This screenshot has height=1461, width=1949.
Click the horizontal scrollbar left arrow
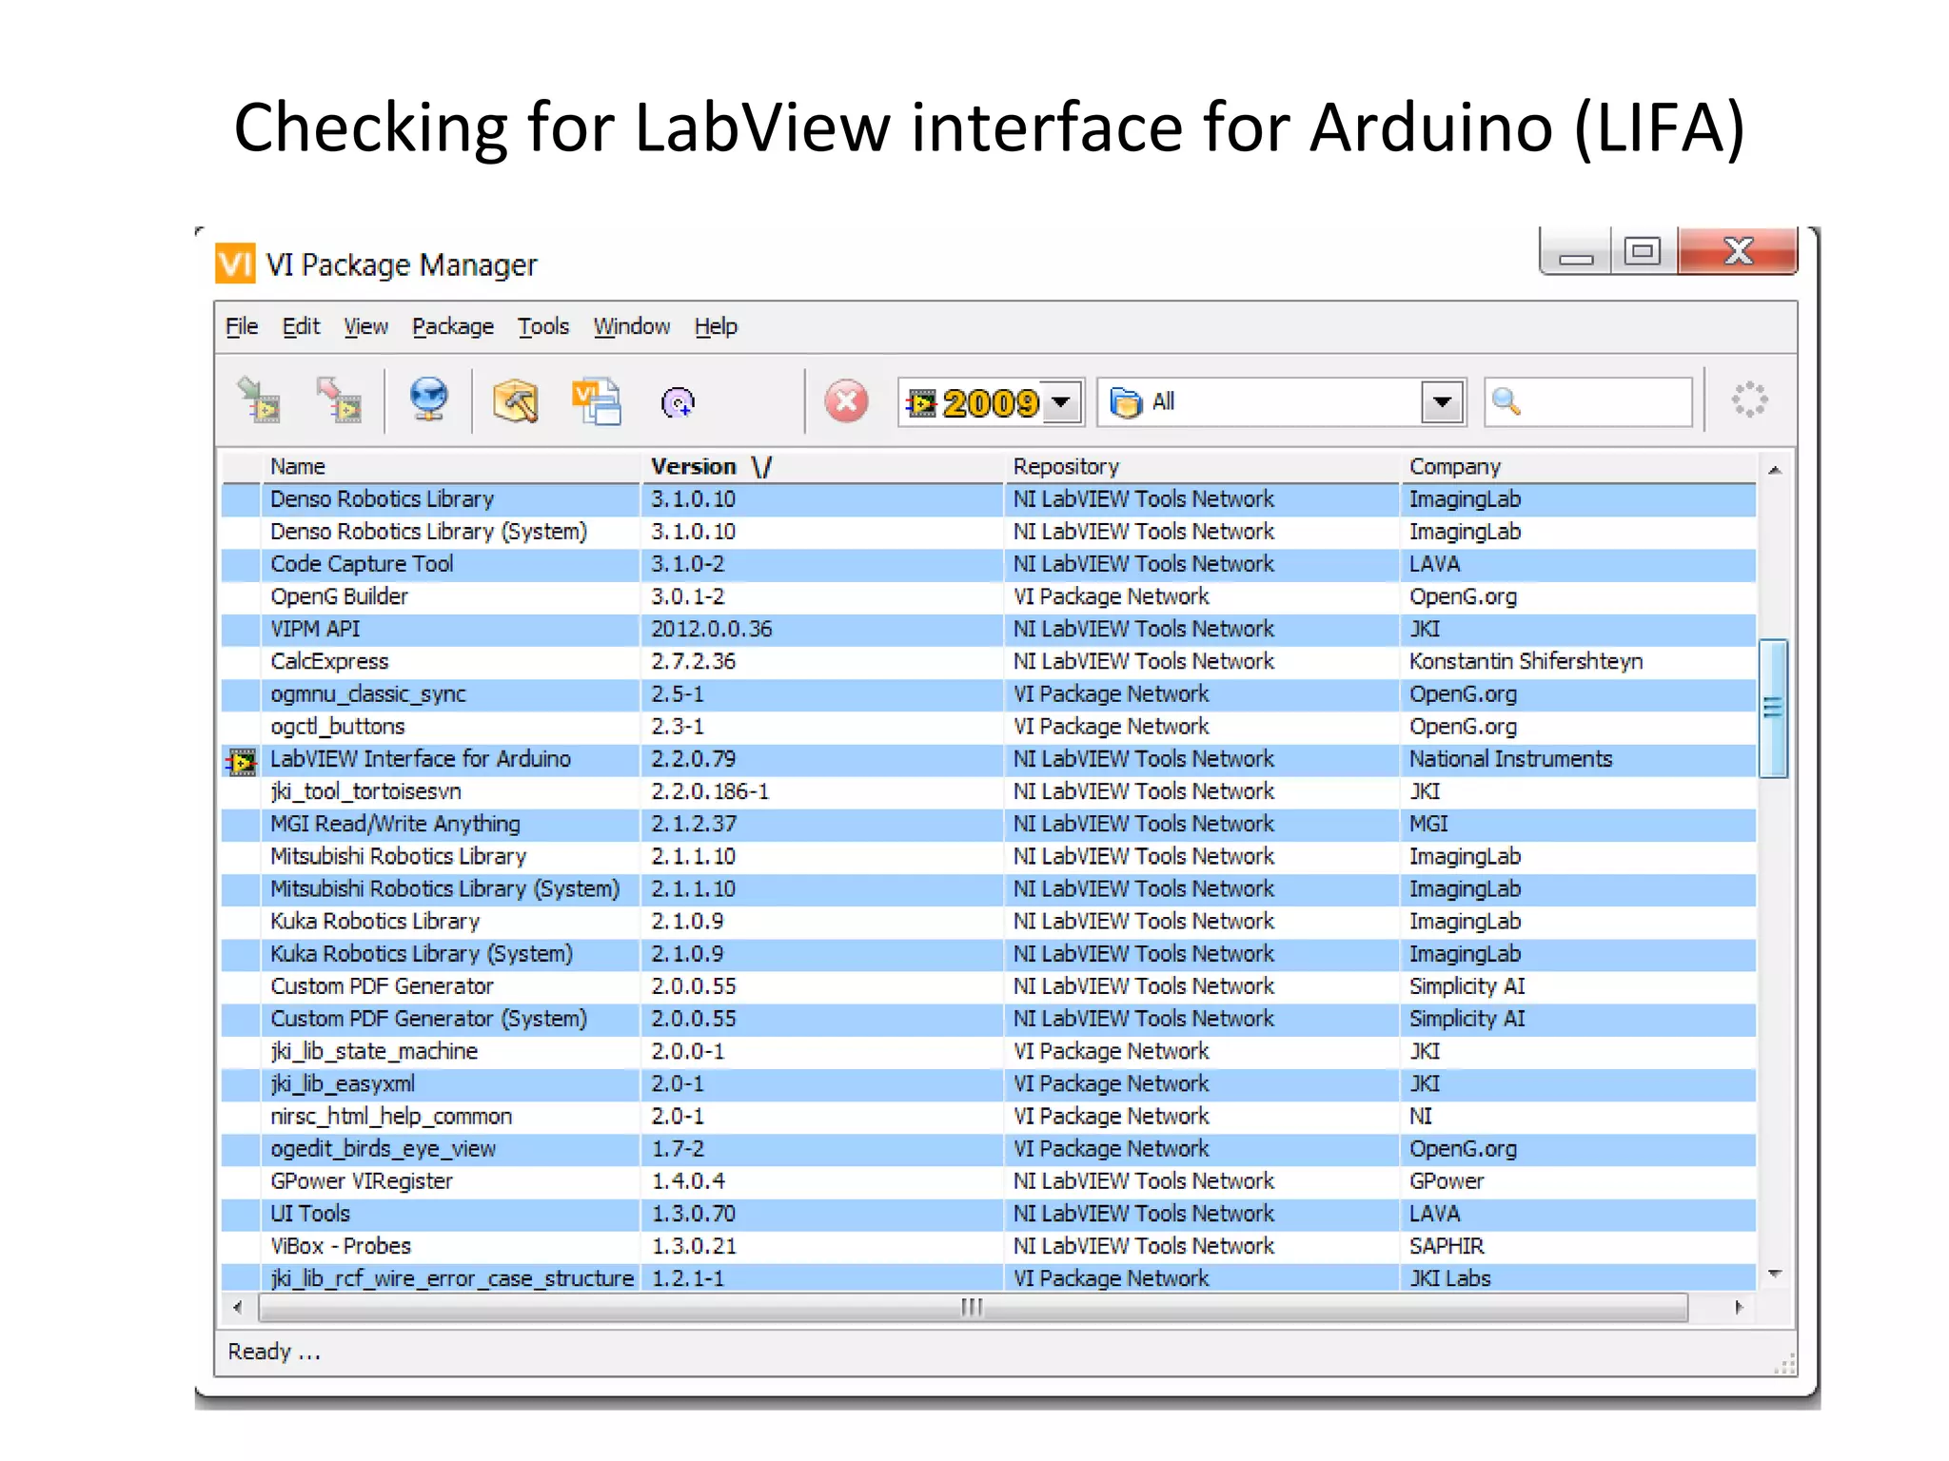(238, 1307)
